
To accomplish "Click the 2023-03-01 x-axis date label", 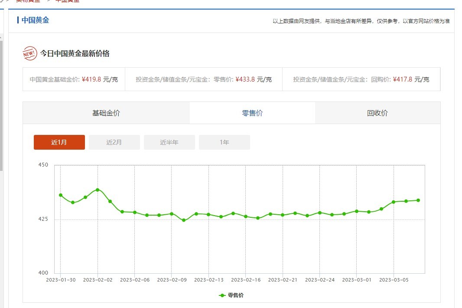I will (x=357, y=280).
